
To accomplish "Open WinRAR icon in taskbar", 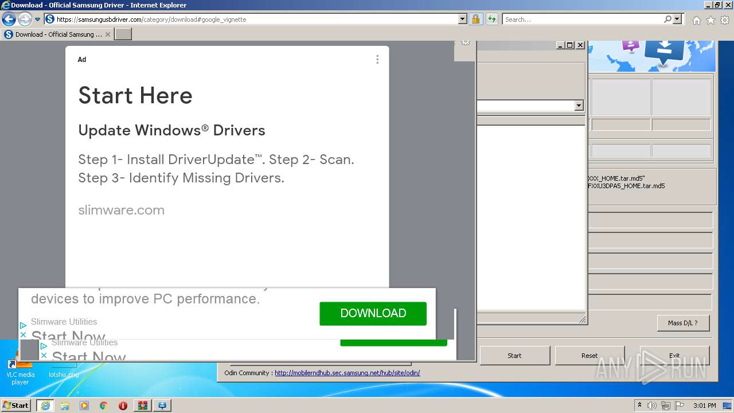I will 143,406.
